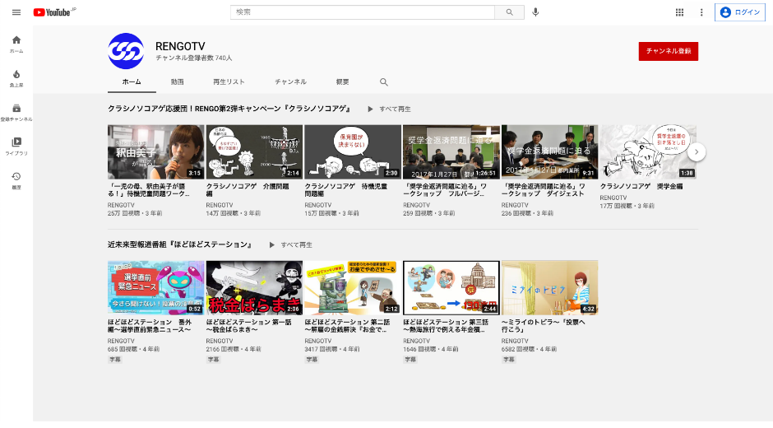This screenshot has height=428, width=773.
Task: Open title ほどほどステーション 第一話
Action: [249, 326]
